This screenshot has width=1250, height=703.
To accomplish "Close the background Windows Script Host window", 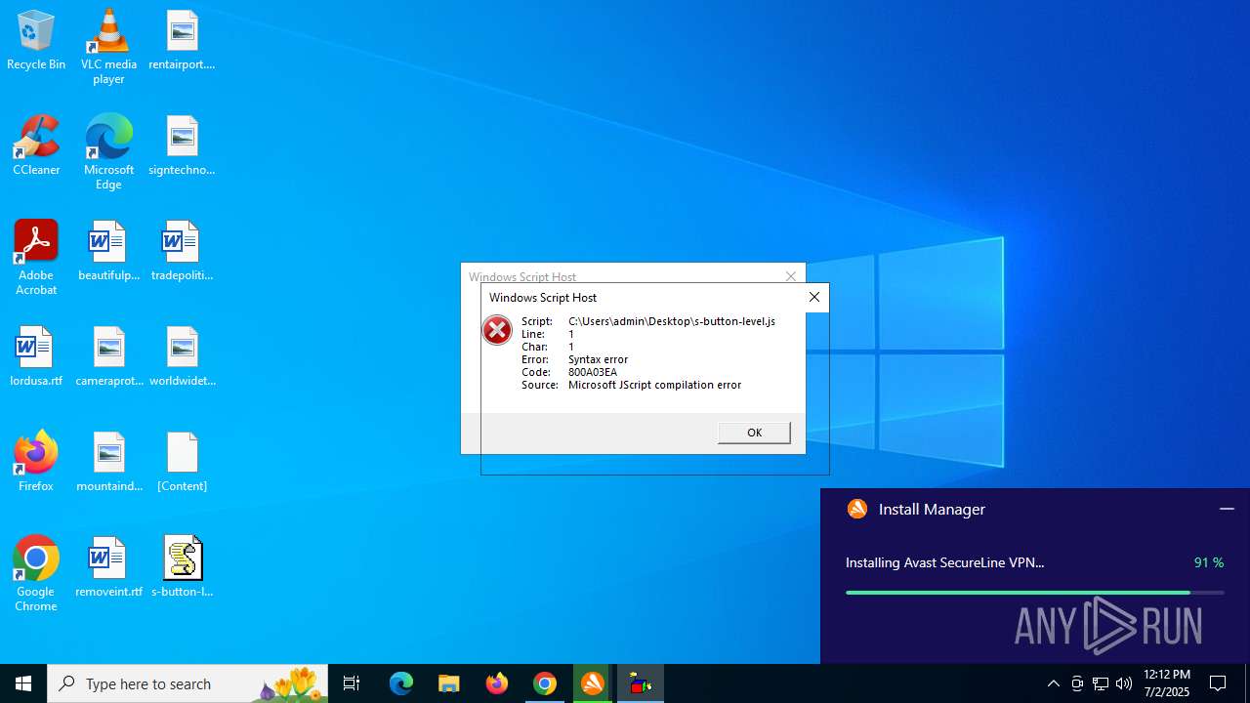I will (791, 276).
